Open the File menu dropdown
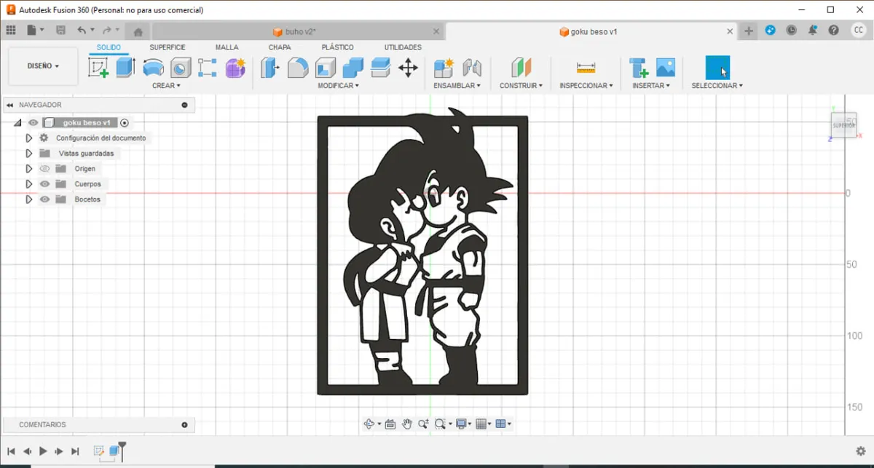The image size is (874, 468). coord(36,31)
